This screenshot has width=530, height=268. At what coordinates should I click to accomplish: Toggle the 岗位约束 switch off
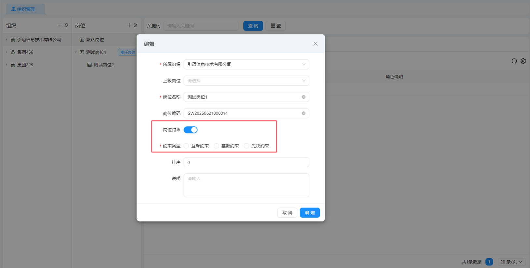[191, 130]
